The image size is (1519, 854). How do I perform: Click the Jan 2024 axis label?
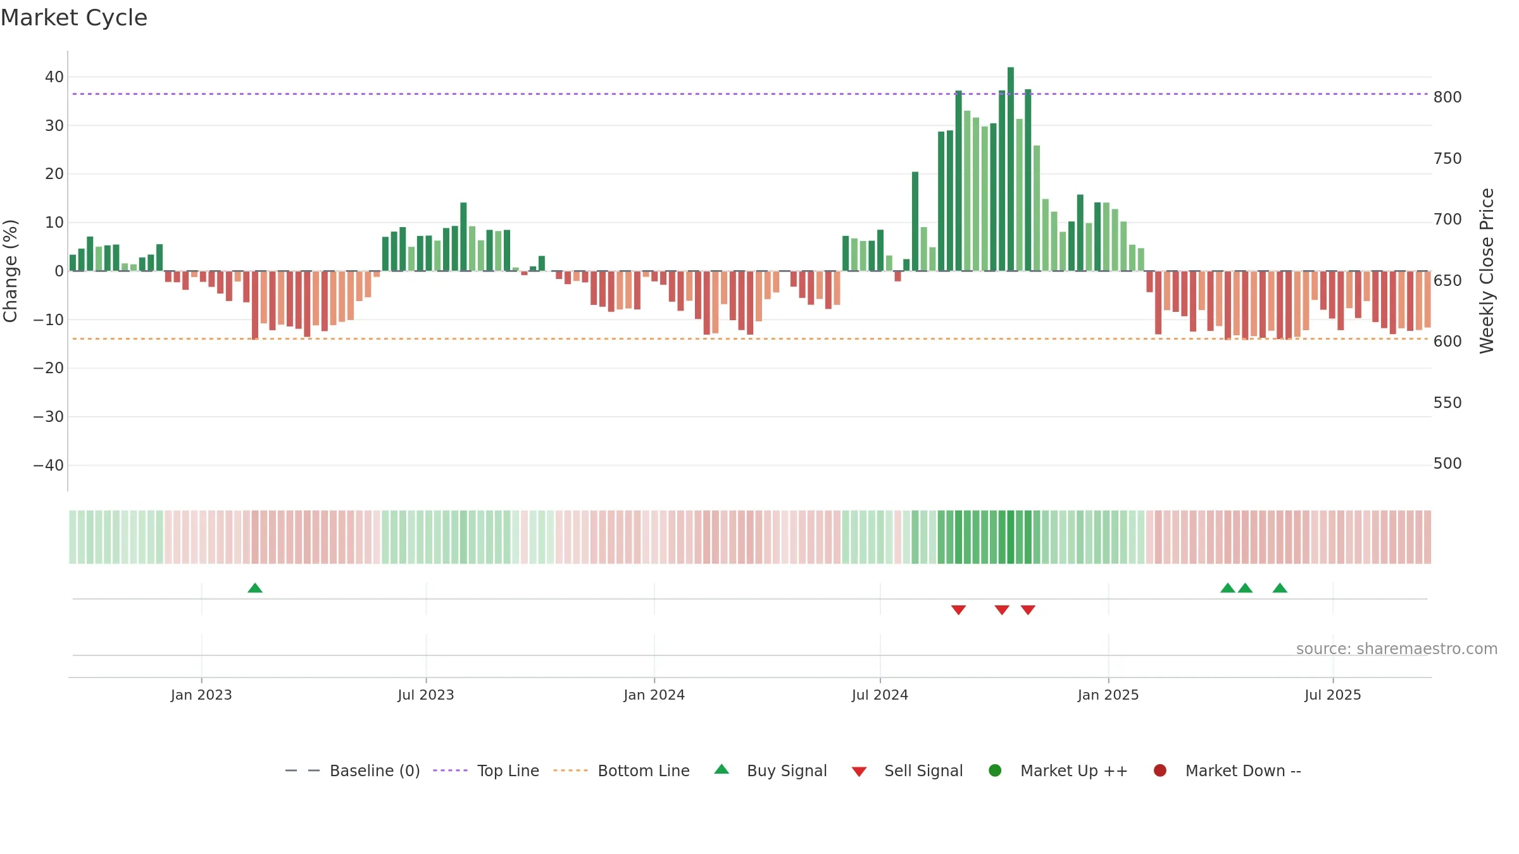pos(654,695)
